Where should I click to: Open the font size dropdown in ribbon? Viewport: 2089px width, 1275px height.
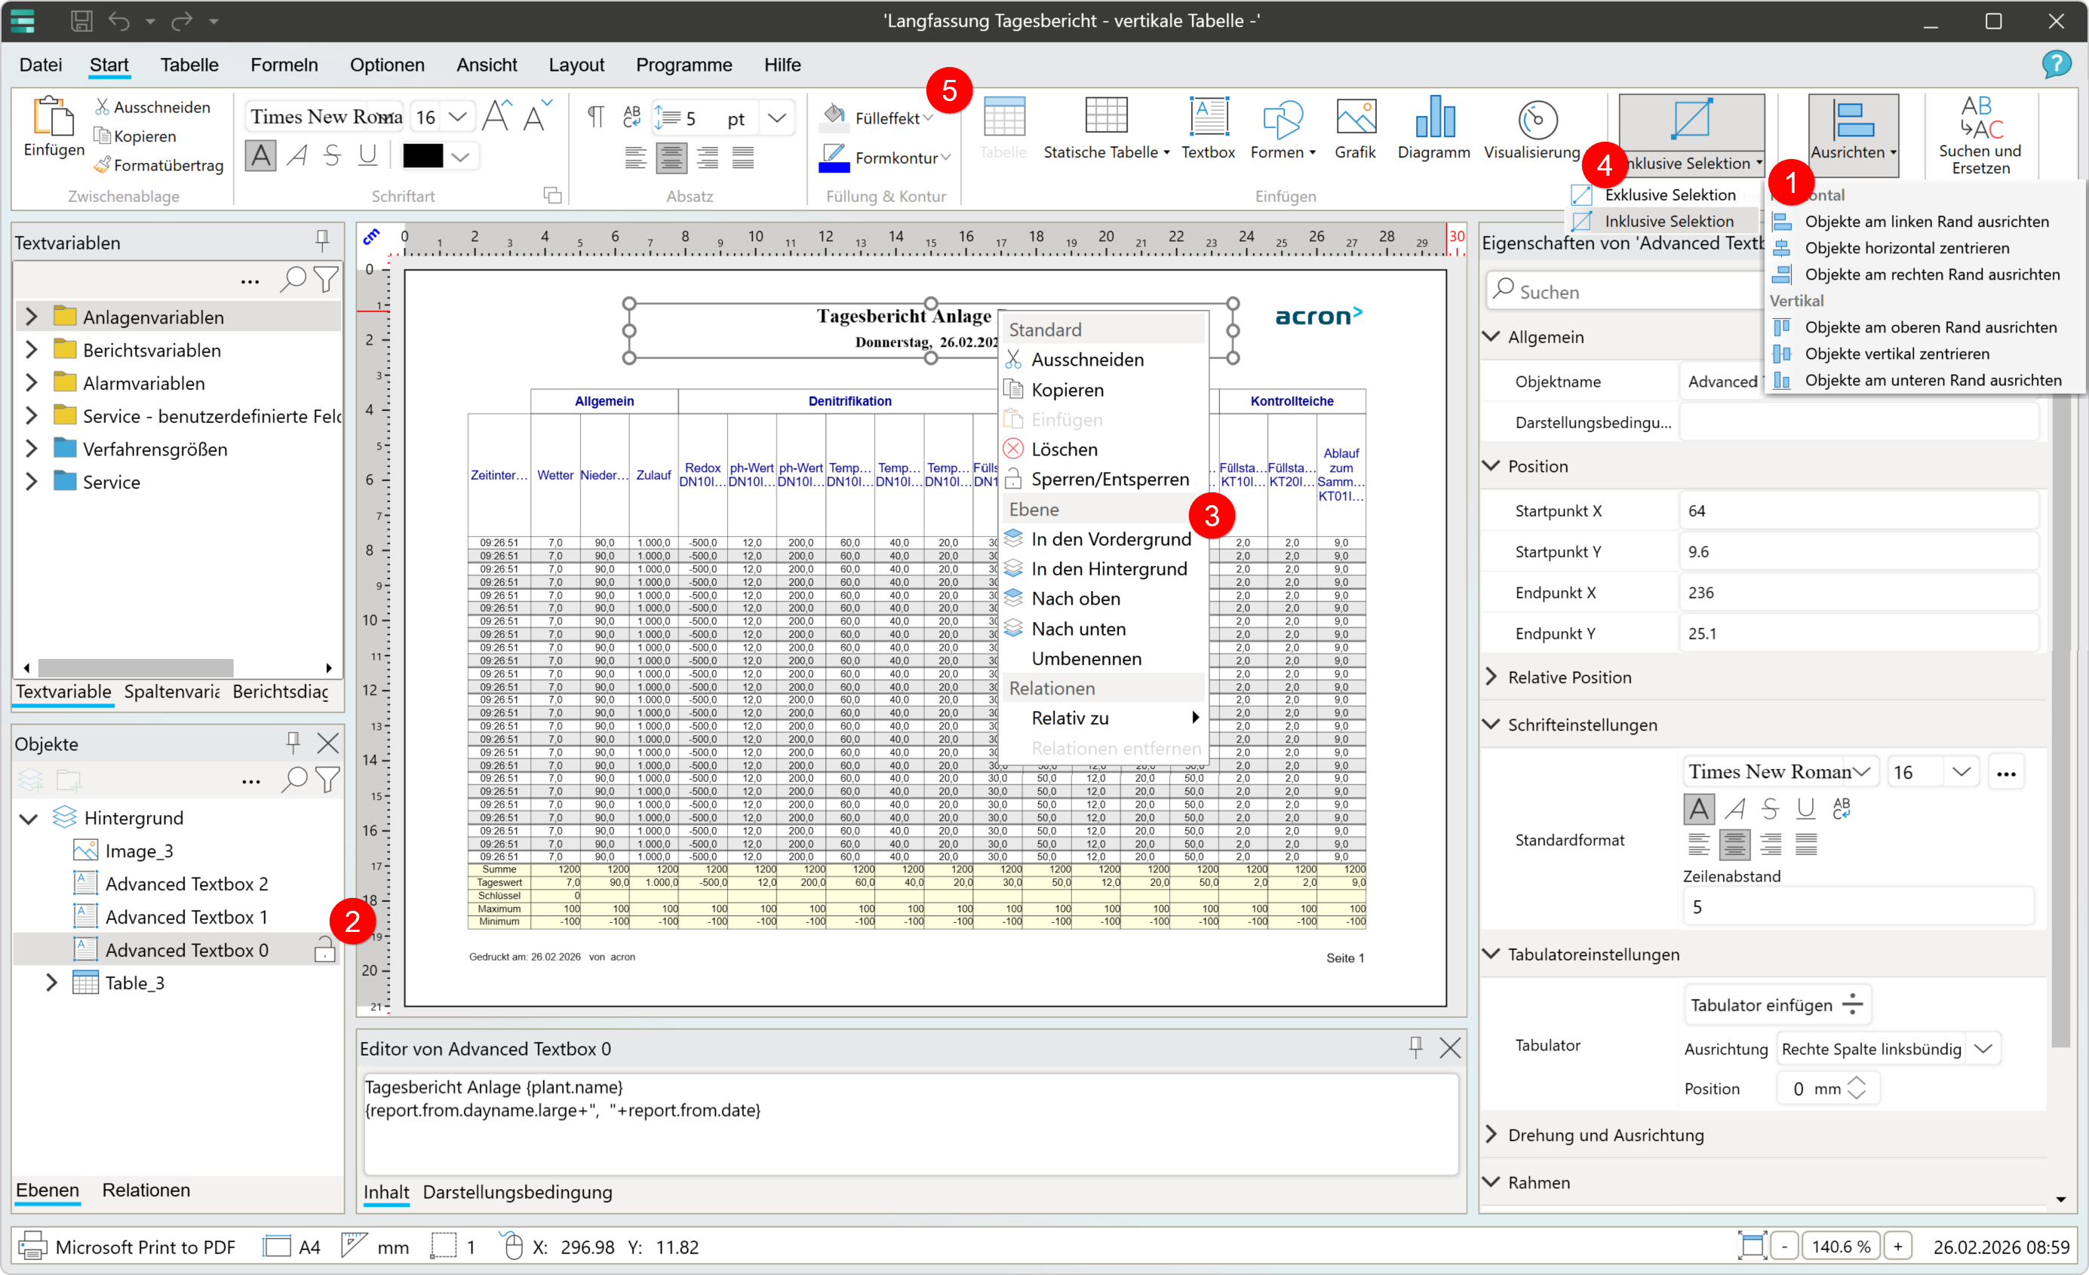point(458,117)
